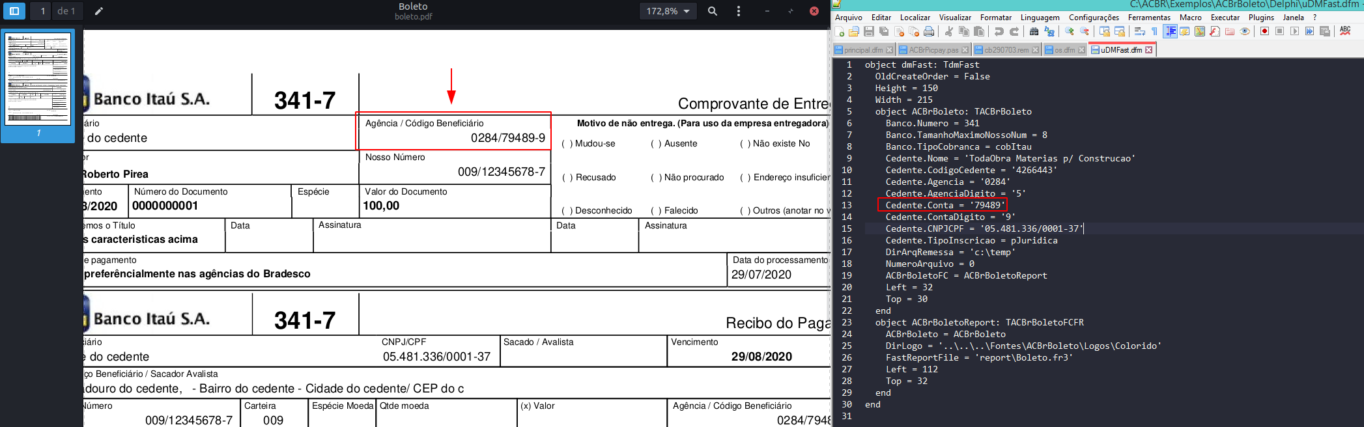Click the ABC spell check icon
Screen dimensions: 1364x427
coord(1345,31)
